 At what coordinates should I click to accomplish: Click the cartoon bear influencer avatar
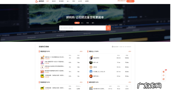point(91,67)
